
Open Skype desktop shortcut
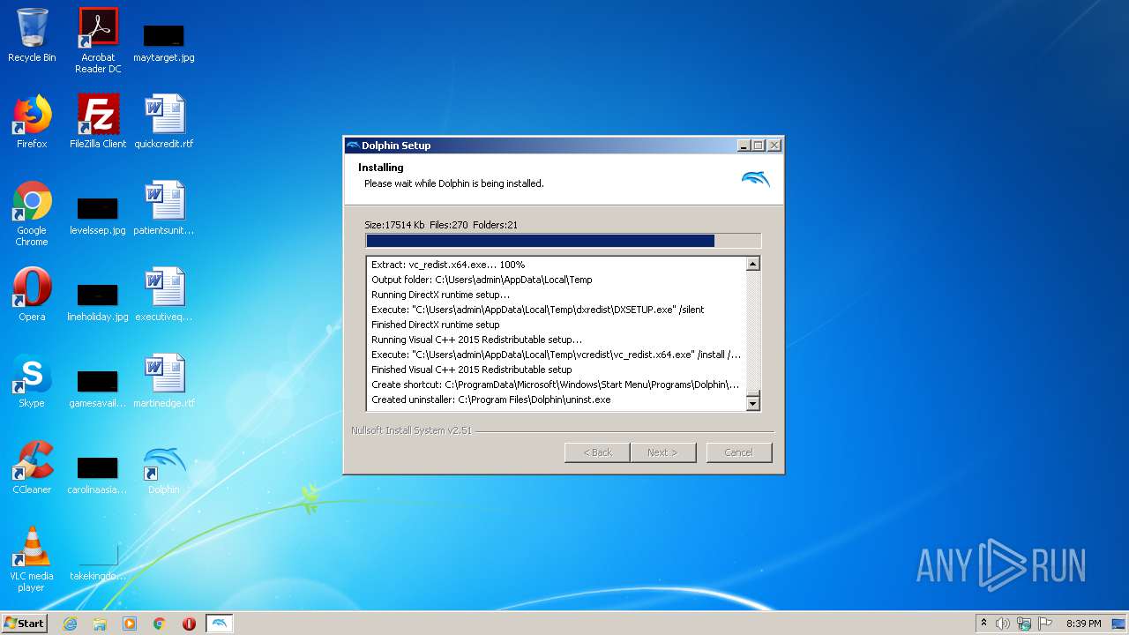pyautogui.click(x=32, y=381)
